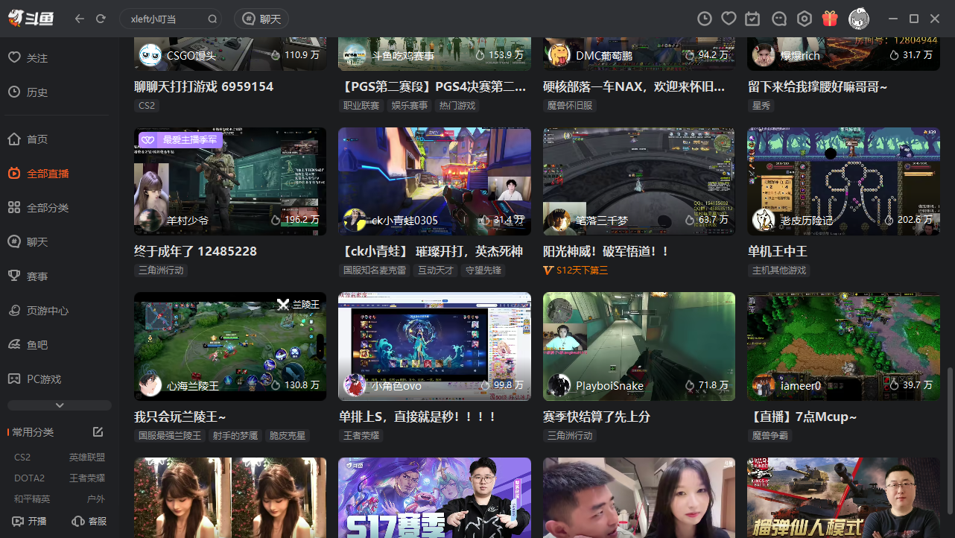Click the 星秀 tag
The image size is (955, 538).
(x=761, y=106)
